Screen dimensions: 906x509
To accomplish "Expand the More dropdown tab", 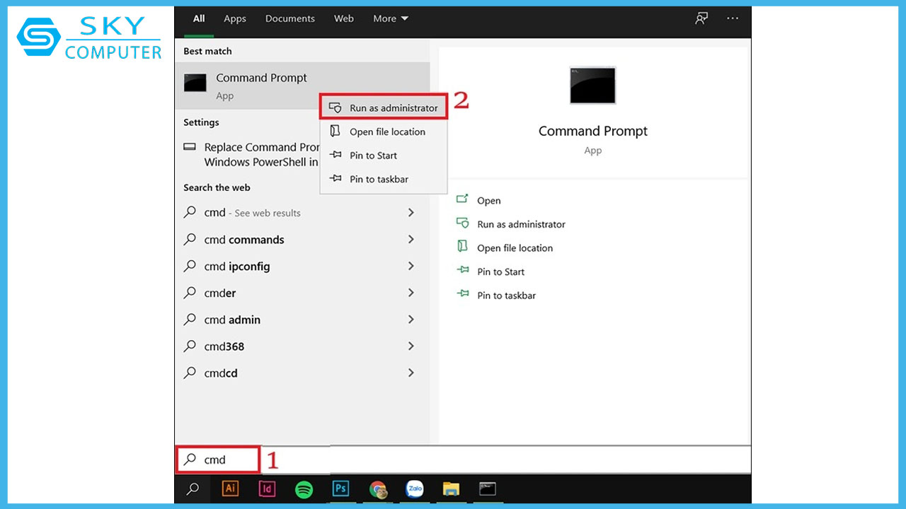I will click(391, 18).
